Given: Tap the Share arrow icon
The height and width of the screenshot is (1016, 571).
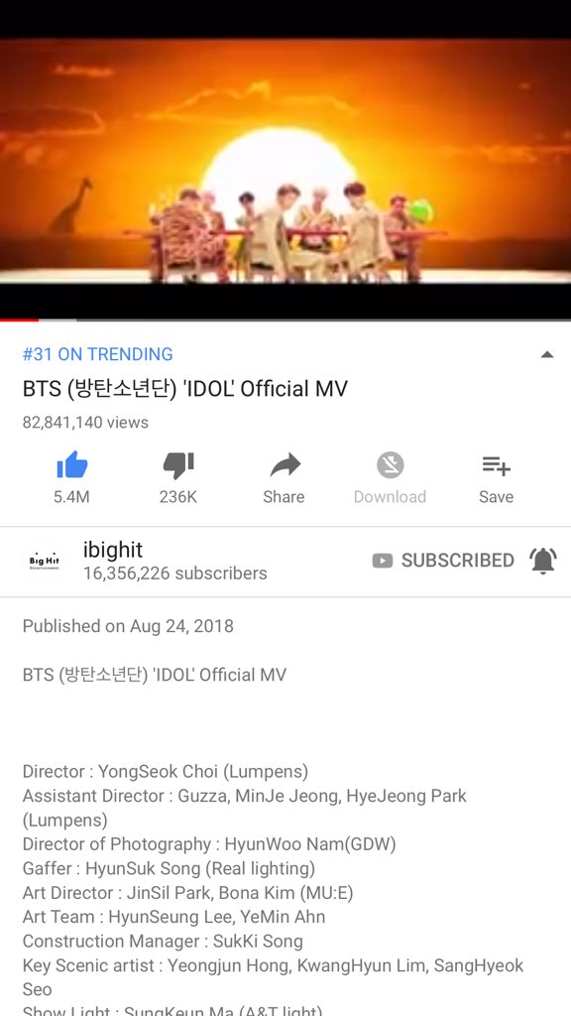Looking at the screenshot, I should [x=285, y=464].
